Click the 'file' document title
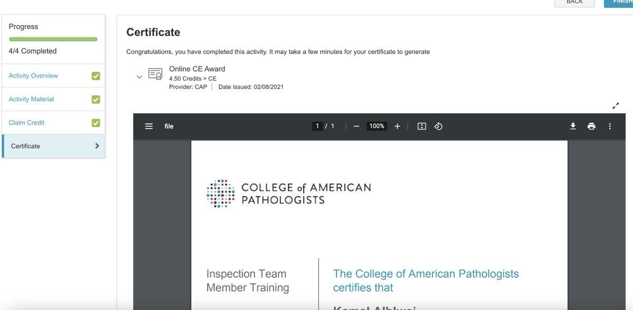Screen dimensions: 633x310 (169, 127)
